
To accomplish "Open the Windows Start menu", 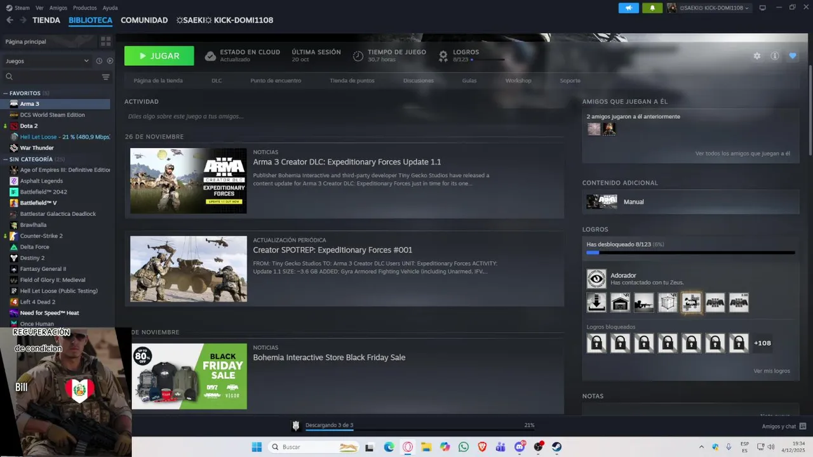I will [257, 447].
